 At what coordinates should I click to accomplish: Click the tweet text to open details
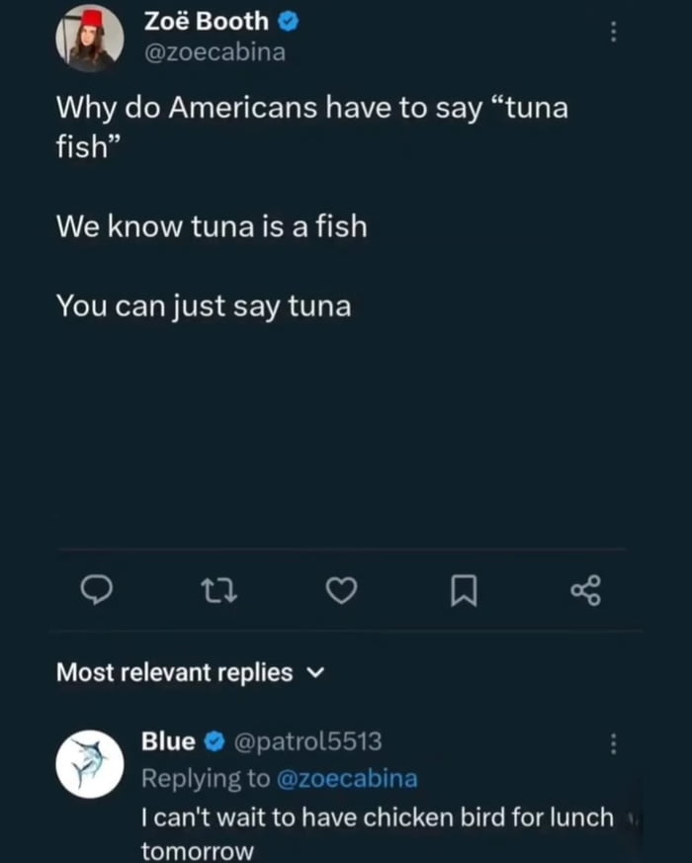(297, 206)
